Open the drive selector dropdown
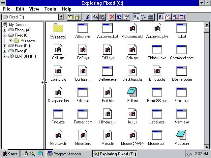Screen dimensions: 211x158 coord(61,17)
